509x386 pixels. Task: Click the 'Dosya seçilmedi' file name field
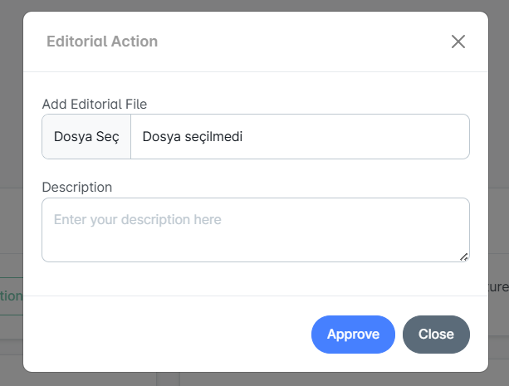coord(299,137)
